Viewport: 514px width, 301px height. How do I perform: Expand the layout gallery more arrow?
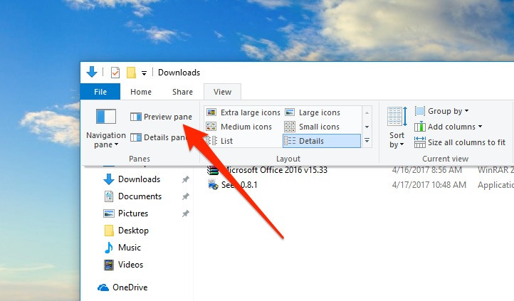[x=367, y=141]
